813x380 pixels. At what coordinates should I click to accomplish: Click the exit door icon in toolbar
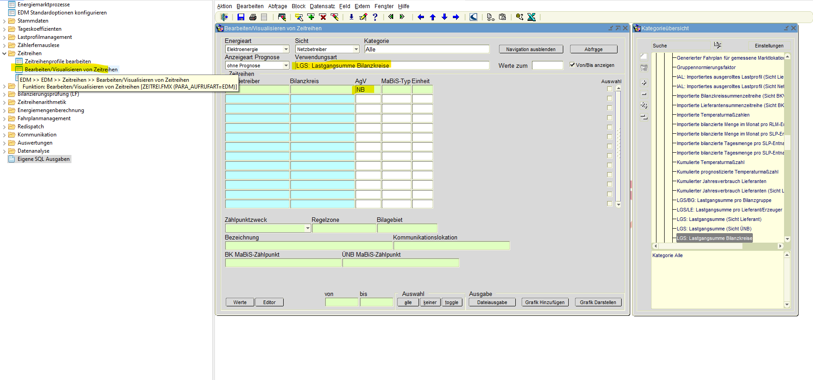coord(224,17)
